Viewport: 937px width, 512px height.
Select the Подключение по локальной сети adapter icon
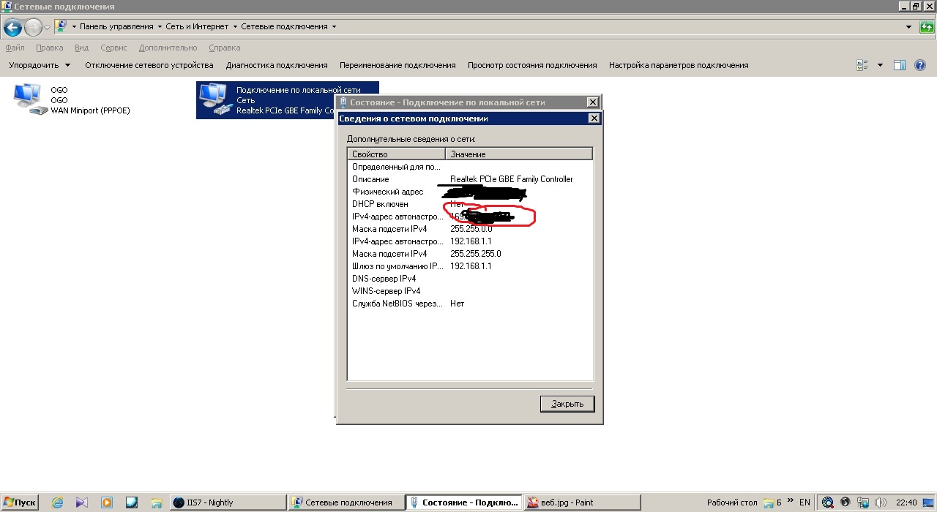(x=214, y=100)
